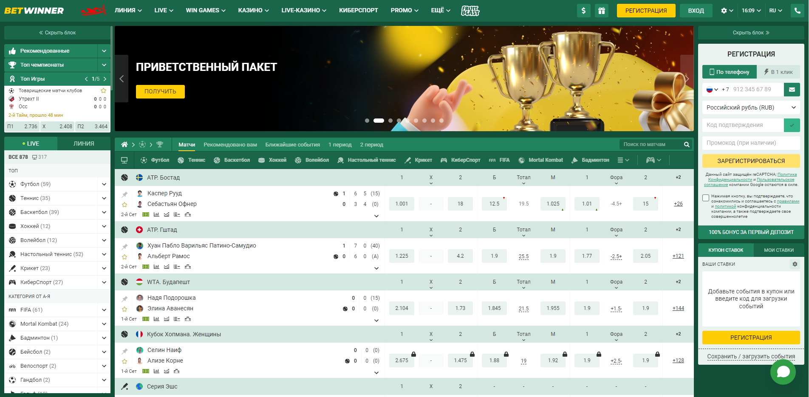809x397 pixels.
Task: Open bet slip settings gear
Action: 795,264
